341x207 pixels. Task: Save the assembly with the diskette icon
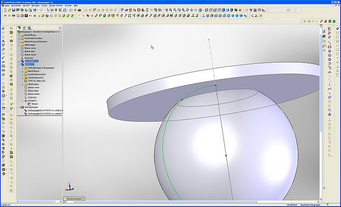click(13, 10)
